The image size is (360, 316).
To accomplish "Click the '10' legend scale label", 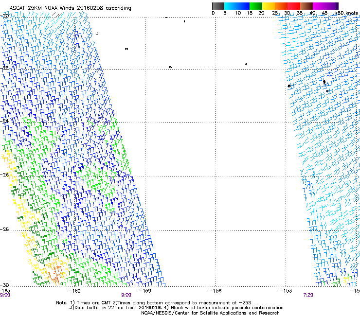I will click(238, 13).
